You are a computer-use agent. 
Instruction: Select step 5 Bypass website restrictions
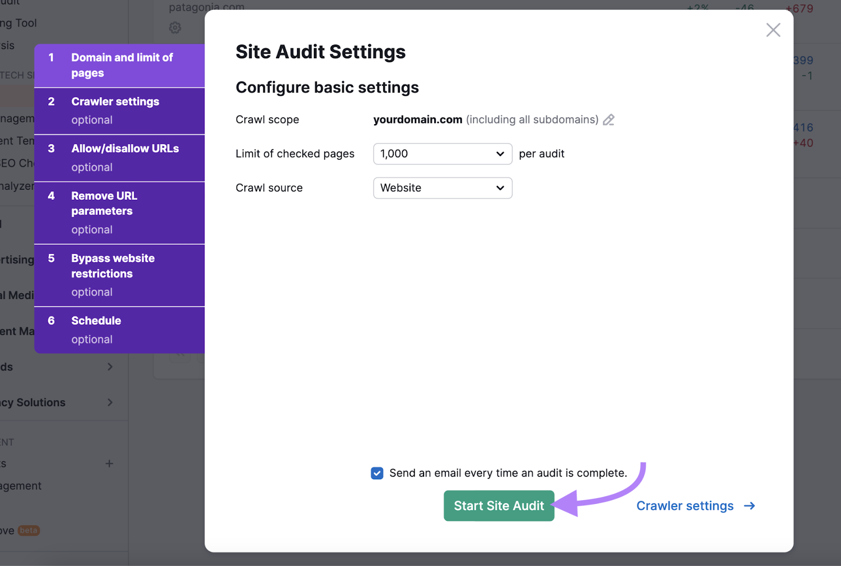click(119, 273)
